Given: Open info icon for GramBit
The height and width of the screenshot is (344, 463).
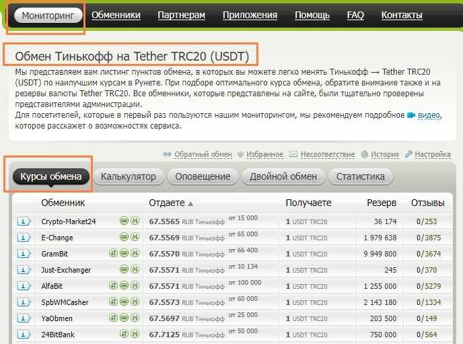Looking at the screenshot, I should point(24,254).
